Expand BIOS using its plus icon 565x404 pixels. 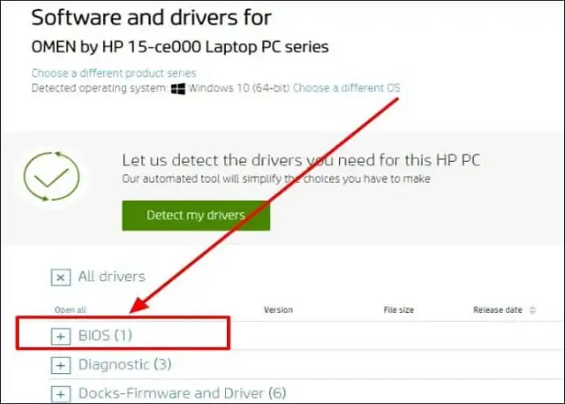coord(61,337)
